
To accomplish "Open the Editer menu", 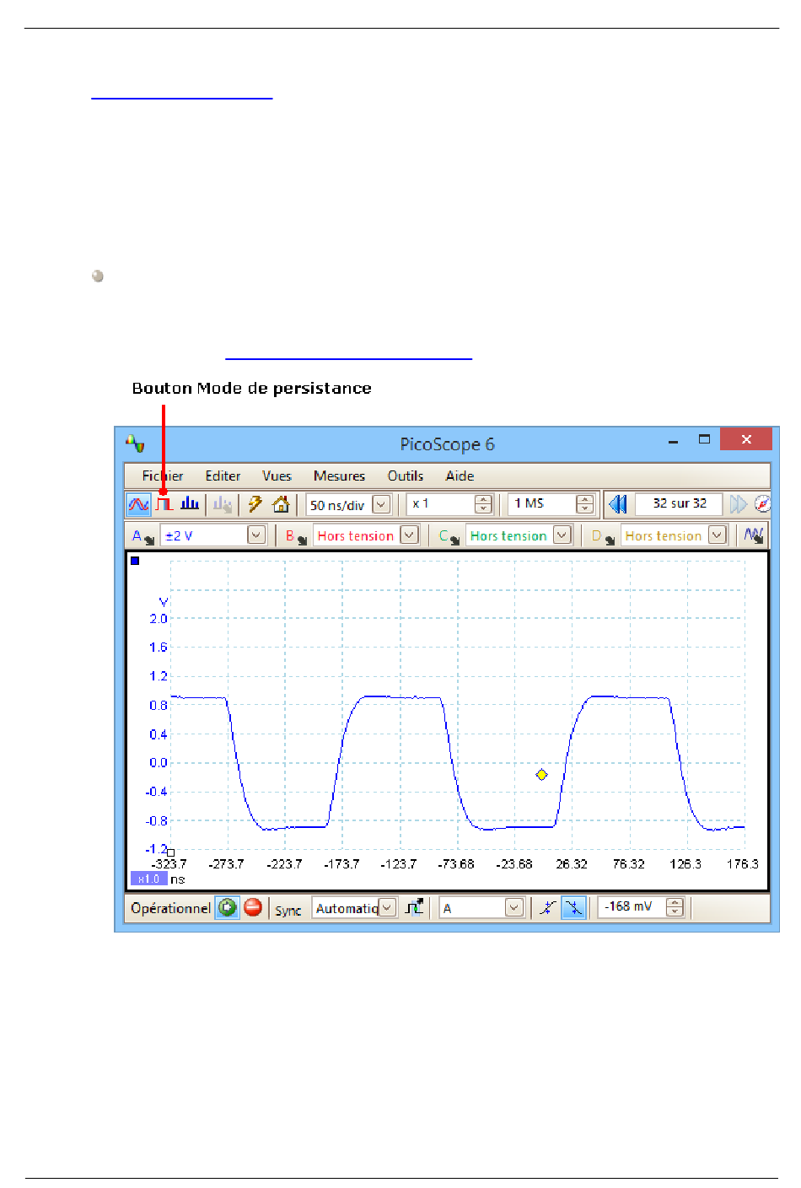I will 223,476.
